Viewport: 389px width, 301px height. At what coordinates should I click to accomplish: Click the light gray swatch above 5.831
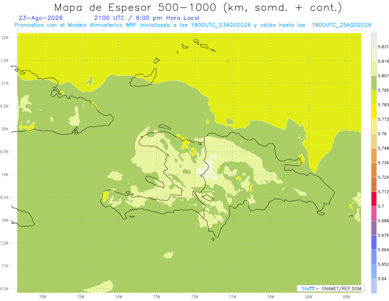374,39
